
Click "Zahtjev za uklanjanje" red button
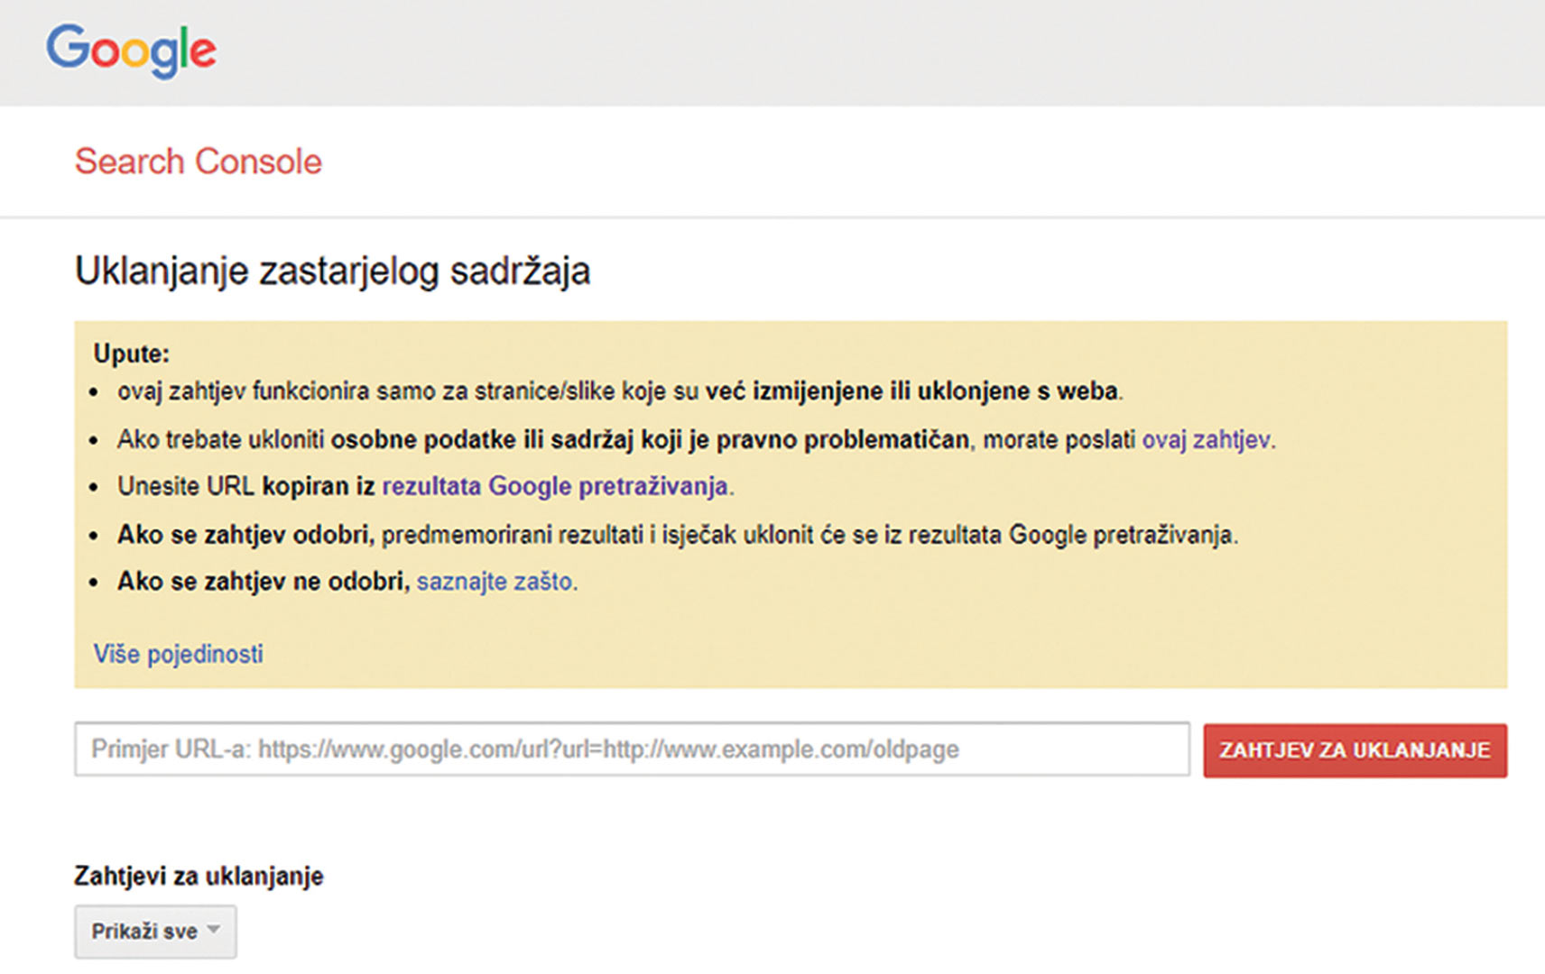pos(1355,750)
